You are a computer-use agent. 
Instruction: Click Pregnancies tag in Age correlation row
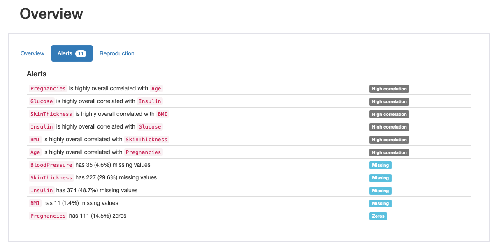click(x=143, y=152)
